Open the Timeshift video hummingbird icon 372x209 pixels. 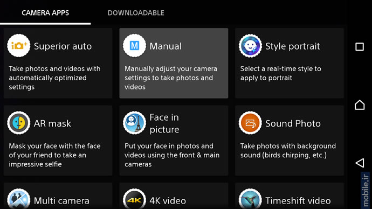250,199
